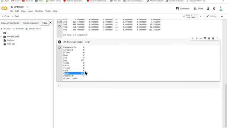Click output icon of cell 17
Viewport: 227px width, 128px height.
click(x=60, y=26)
